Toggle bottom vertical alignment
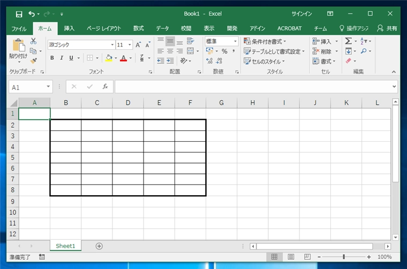The height and width of the screenshot is (269, 407). 179,41
